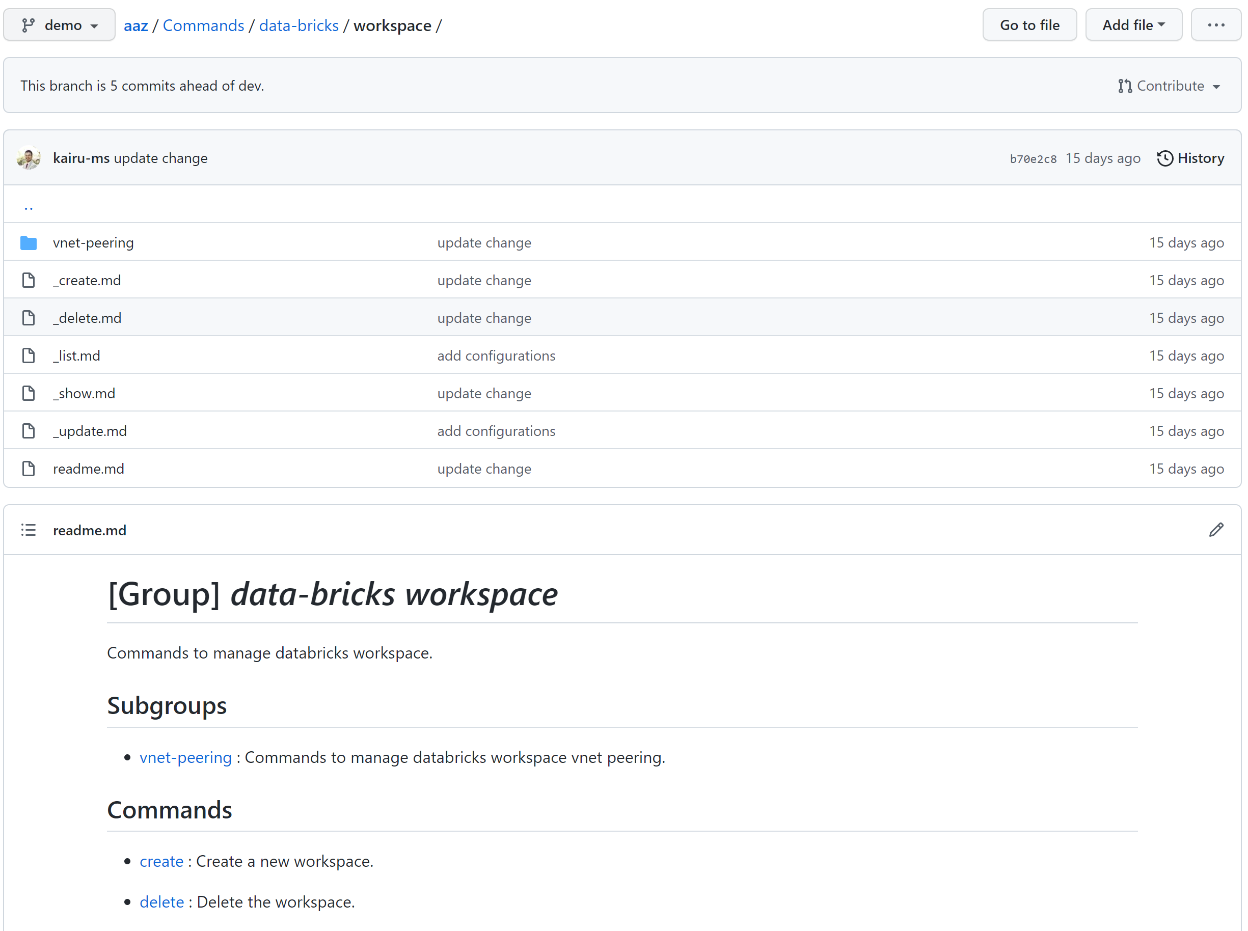
Task: Toggle the readme table of contents icon
Action: [x=28, y=530]
